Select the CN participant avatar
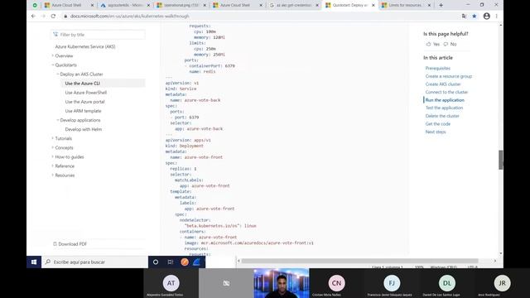The width and height of the screenshot is (530, 298). (x=337, y=283)
